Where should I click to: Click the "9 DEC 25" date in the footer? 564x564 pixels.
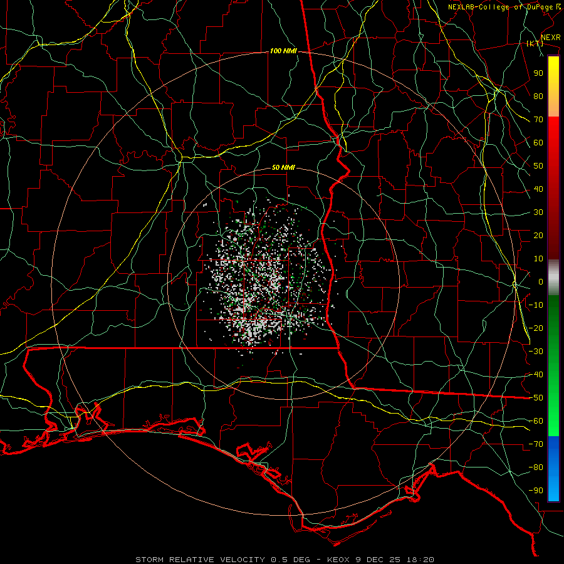(379, 560)
